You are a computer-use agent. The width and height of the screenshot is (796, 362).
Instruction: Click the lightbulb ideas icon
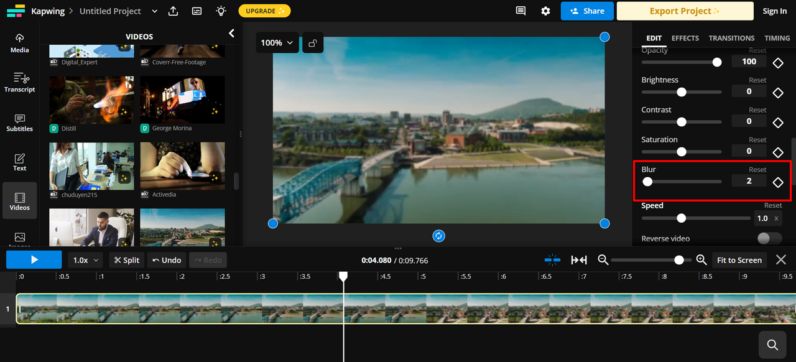(221, 11)
